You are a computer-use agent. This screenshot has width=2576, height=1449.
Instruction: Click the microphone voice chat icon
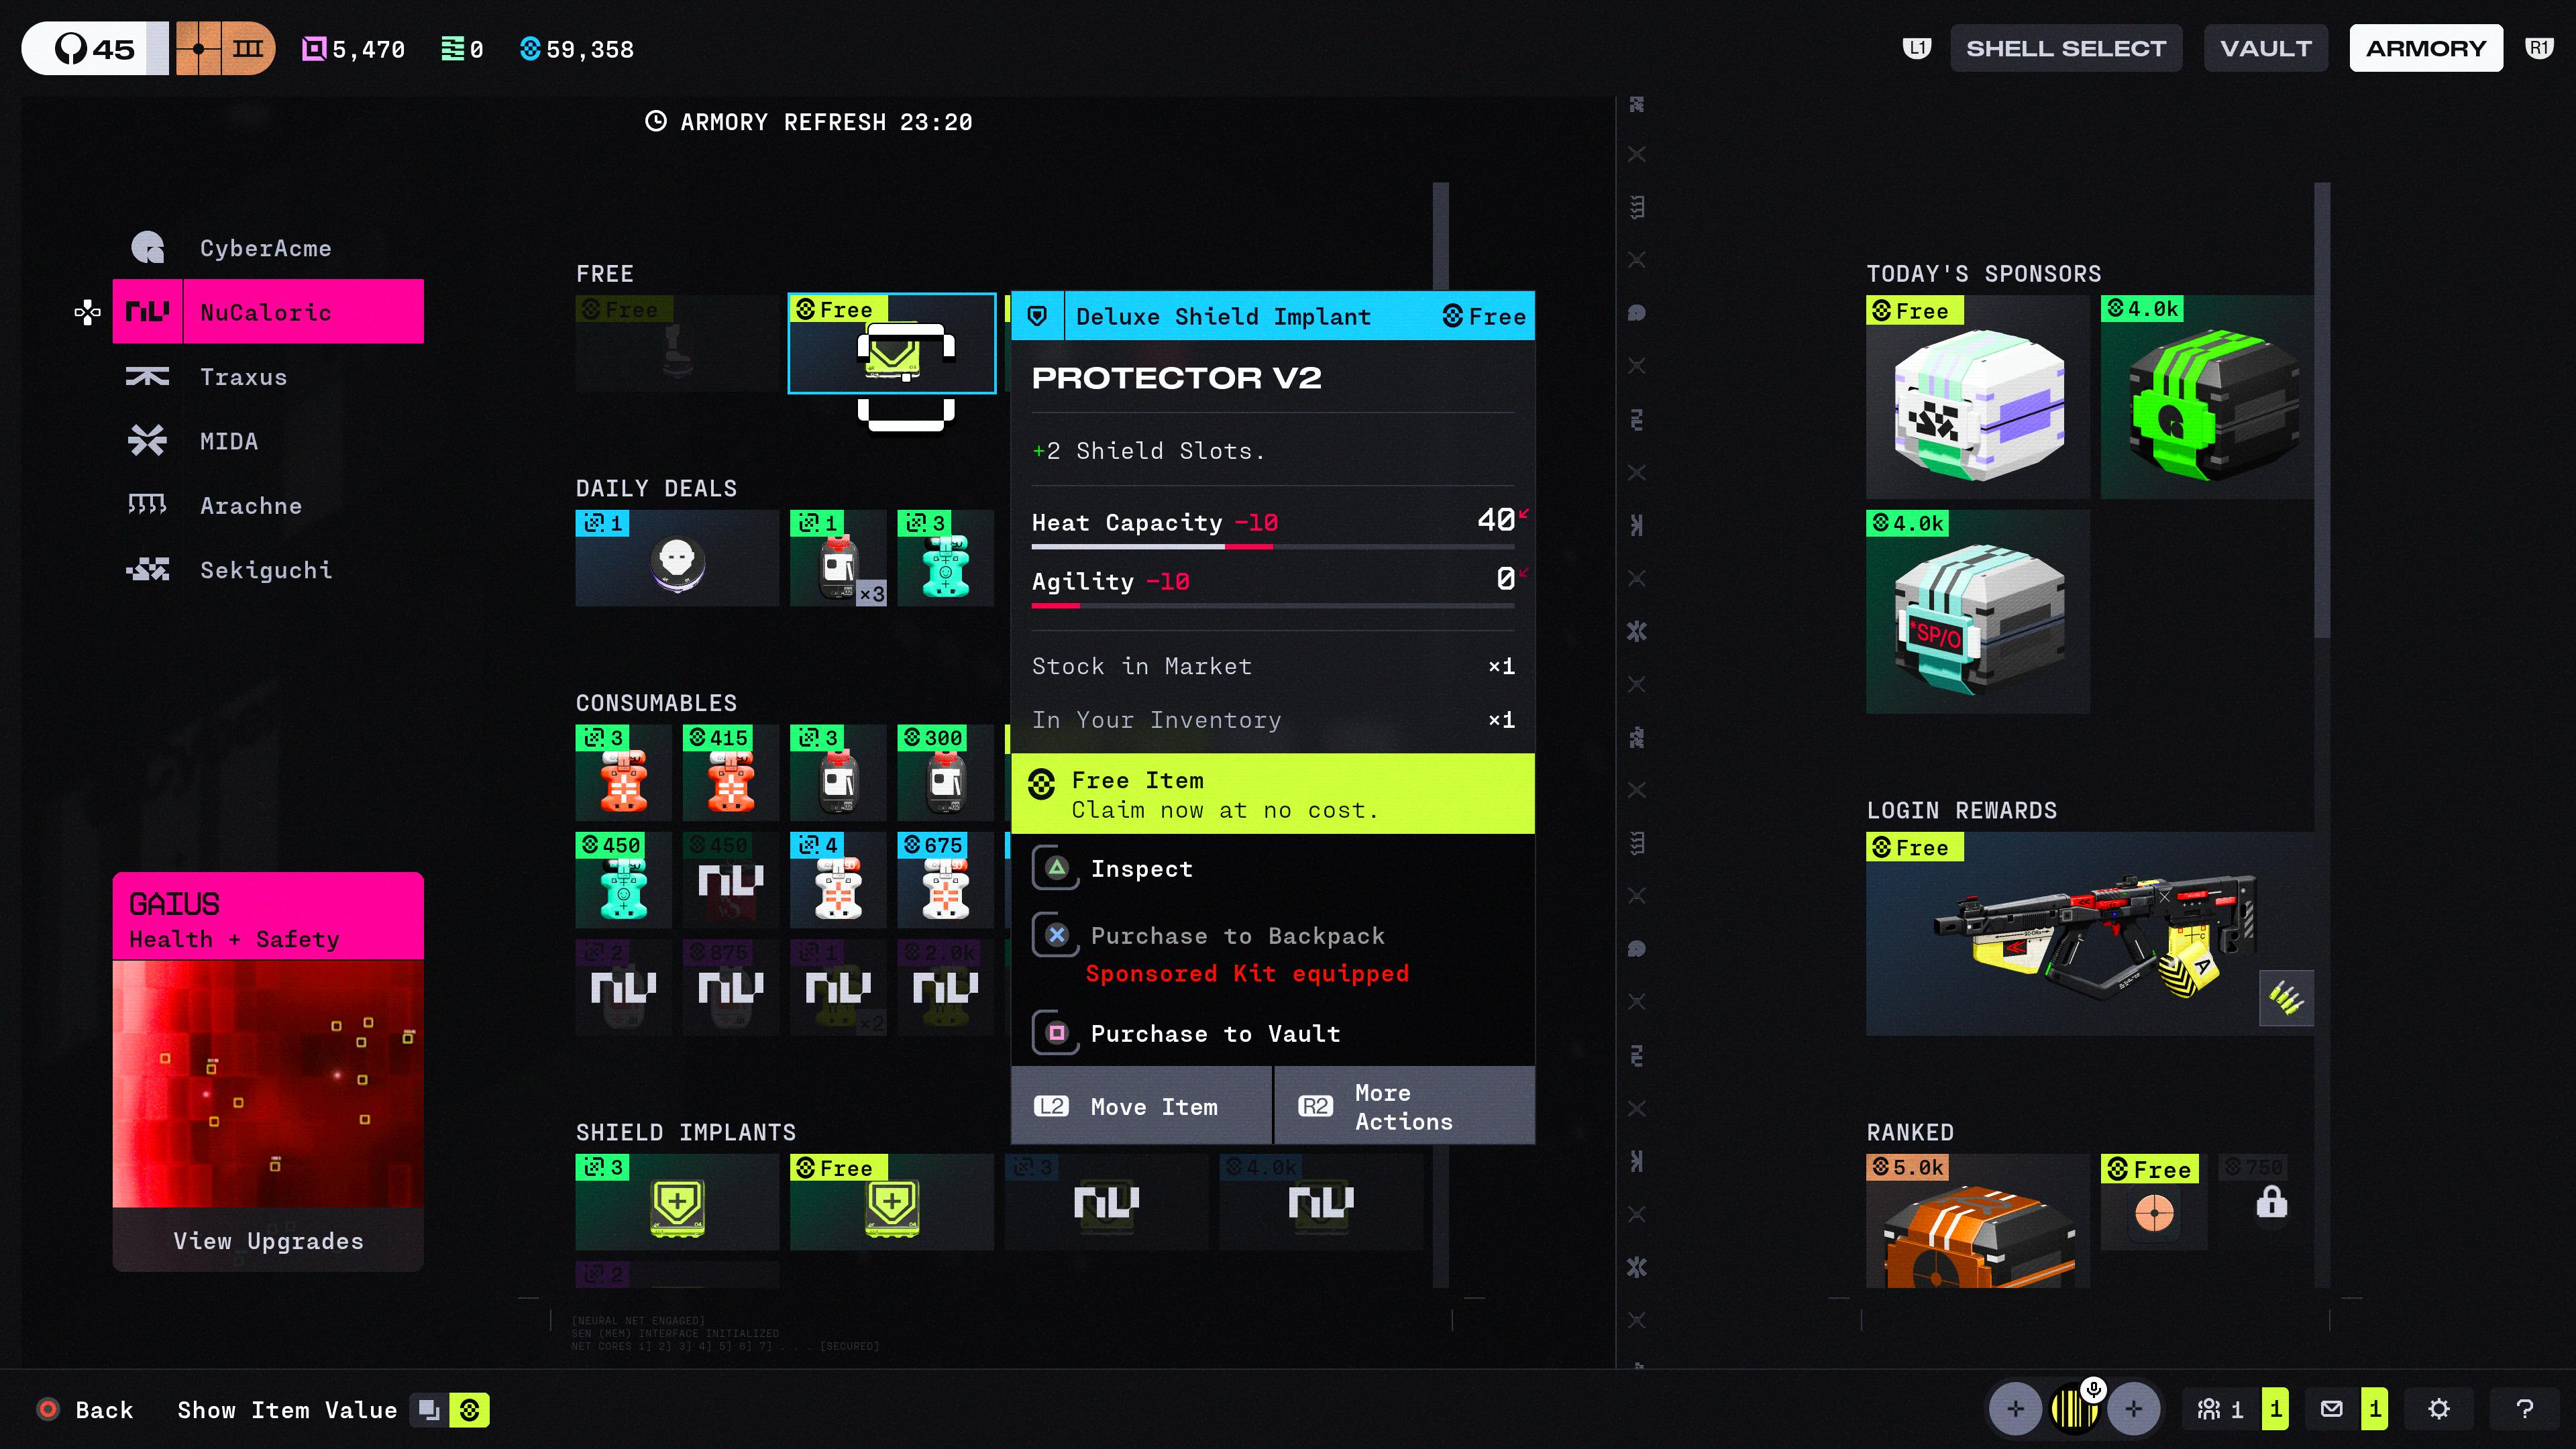[x=2093, y=1389]
